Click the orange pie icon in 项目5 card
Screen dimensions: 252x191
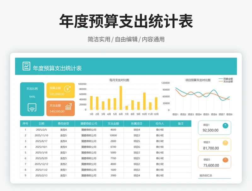point(225,160)
